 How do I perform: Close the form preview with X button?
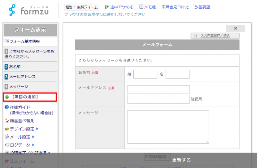(x=235, y=28)
